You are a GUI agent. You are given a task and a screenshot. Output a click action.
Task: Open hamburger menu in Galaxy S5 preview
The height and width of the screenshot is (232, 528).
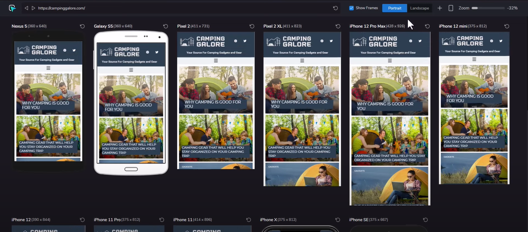coord(131,70)
